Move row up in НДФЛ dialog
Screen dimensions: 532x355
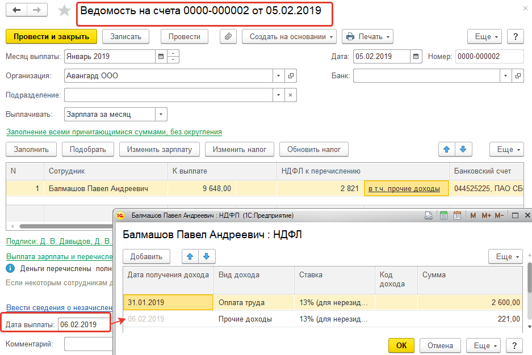[190, 256]
